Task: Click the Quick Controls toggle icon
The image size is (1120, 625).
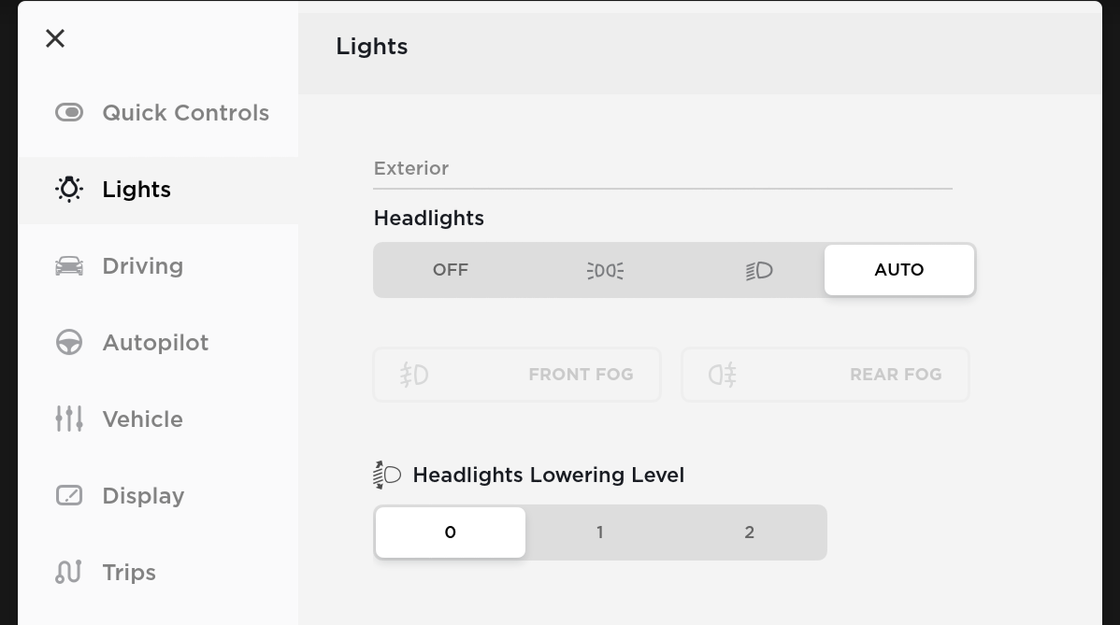Action: point(69,113)
